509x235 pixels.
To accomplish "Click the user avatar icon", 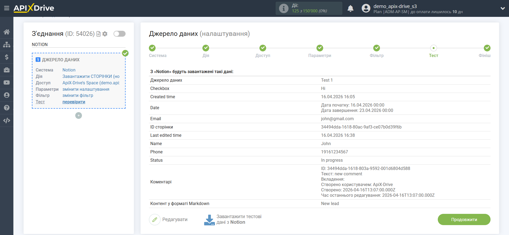I will pos(366,8).
